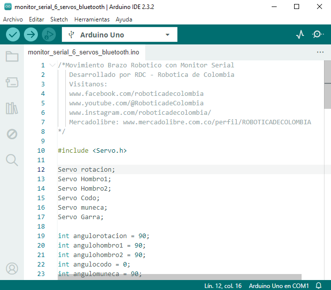Start debugging with the debug button
Viewport: 331px width, 290px height.
pos(48,34)
